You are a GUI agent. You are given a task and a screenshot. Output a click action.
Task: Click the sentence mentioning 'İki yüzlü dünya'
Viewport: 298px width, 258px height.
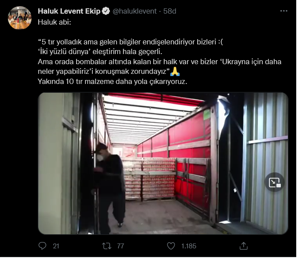[x=100, y=51]
